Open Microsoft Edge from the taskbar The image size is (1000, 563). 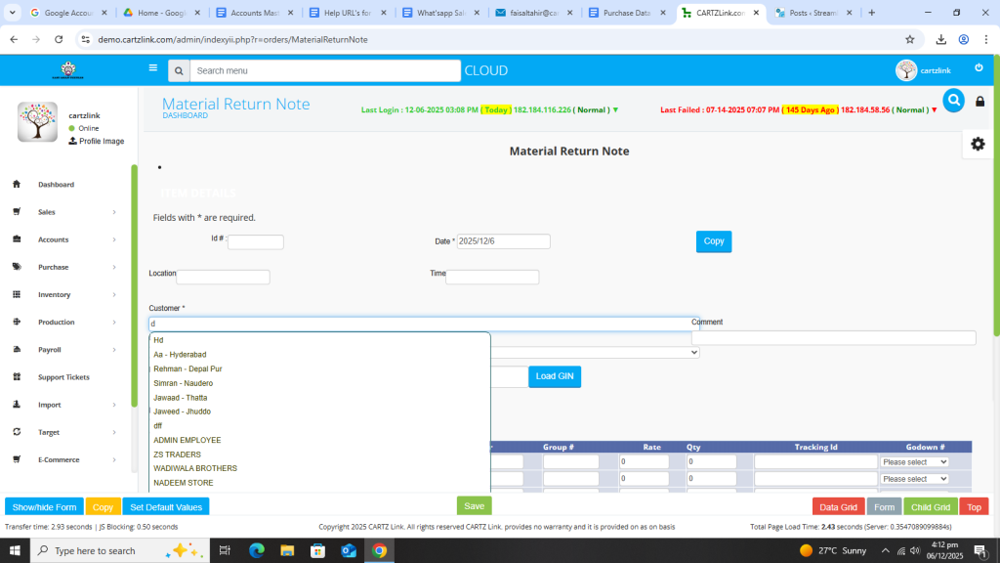[x=257, y=550]
